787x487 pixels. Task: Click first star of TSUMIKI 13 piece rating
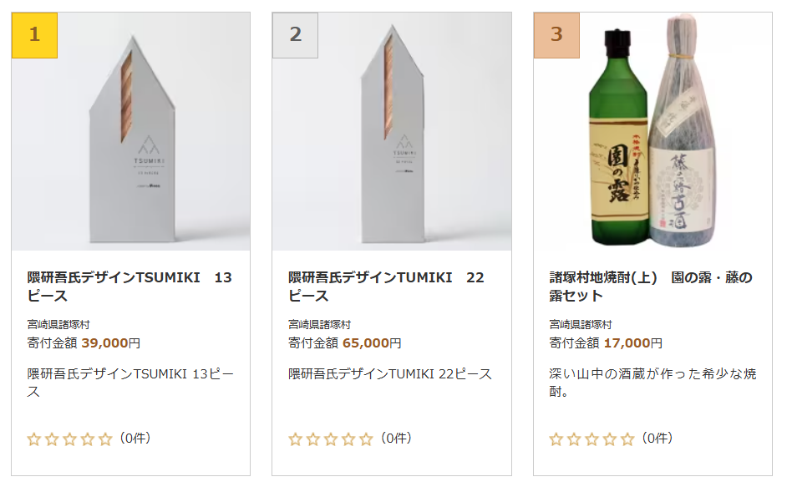tap(34, 440)
